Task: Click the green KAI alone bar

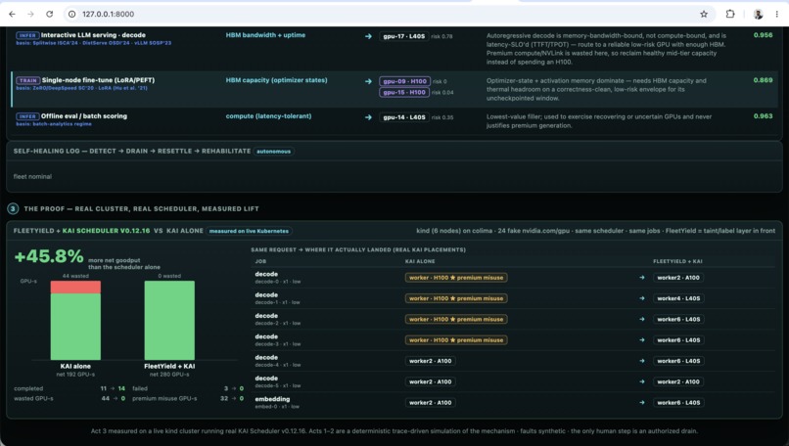Action: 75,327
